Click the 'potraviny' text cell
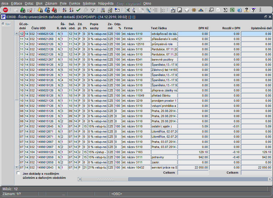 coord(164,157)
